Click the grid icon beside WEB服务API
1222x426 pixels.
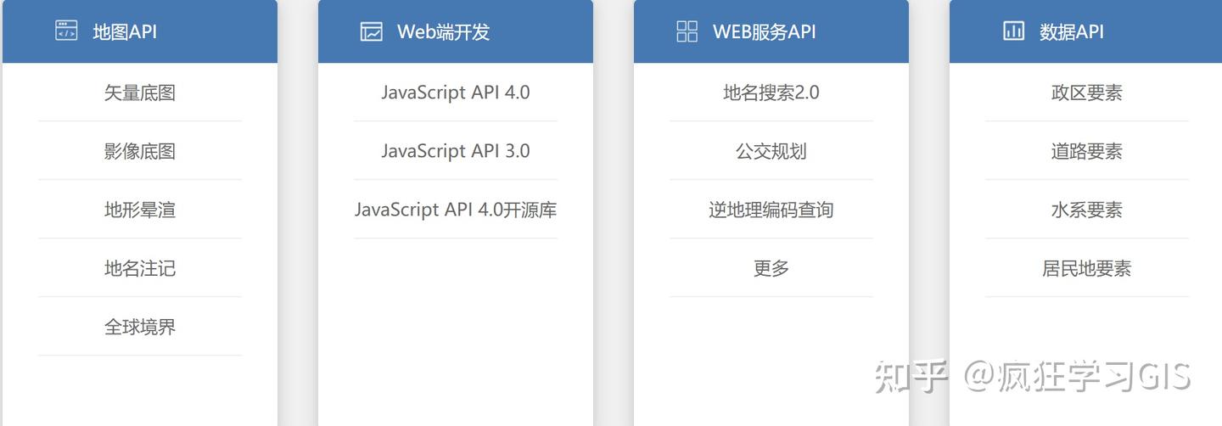click(687, 31)
